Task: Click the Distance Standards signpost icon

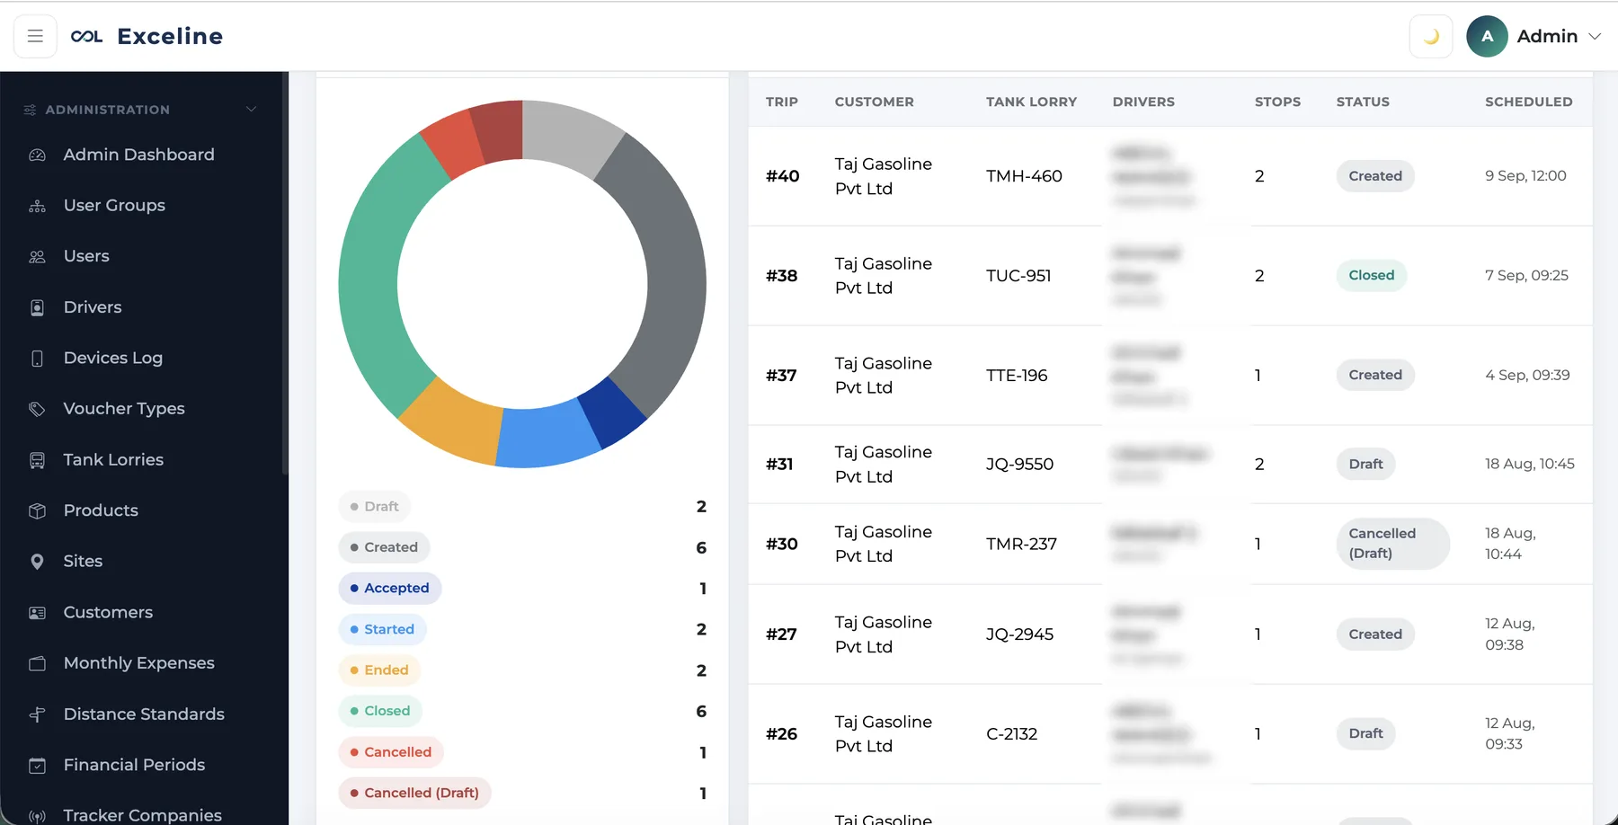Action: pos(37,714)
